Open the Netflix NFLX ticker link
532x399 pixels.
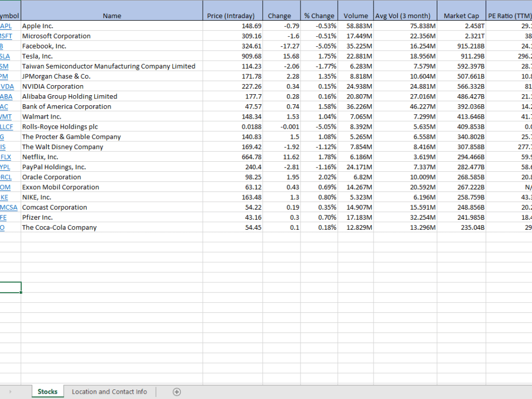pyautogui.click(x=6, y=157)
